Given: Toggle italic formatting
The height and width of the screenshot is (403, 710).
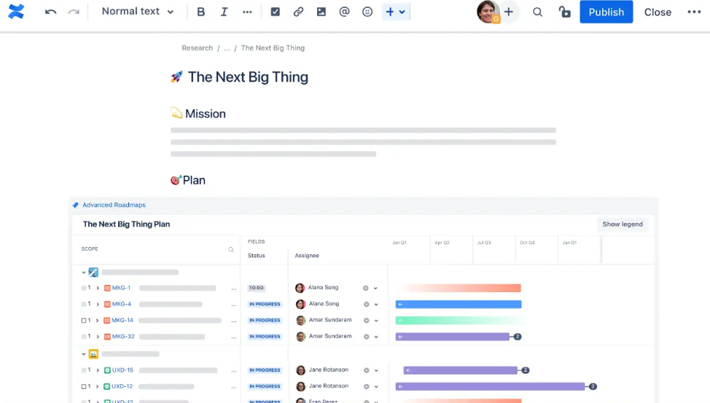Looking at the screenshot, I should [x=224, y=12].
